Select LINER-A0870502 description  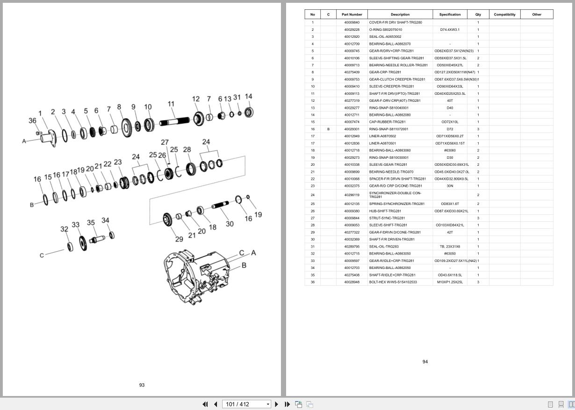click(382, 136)
